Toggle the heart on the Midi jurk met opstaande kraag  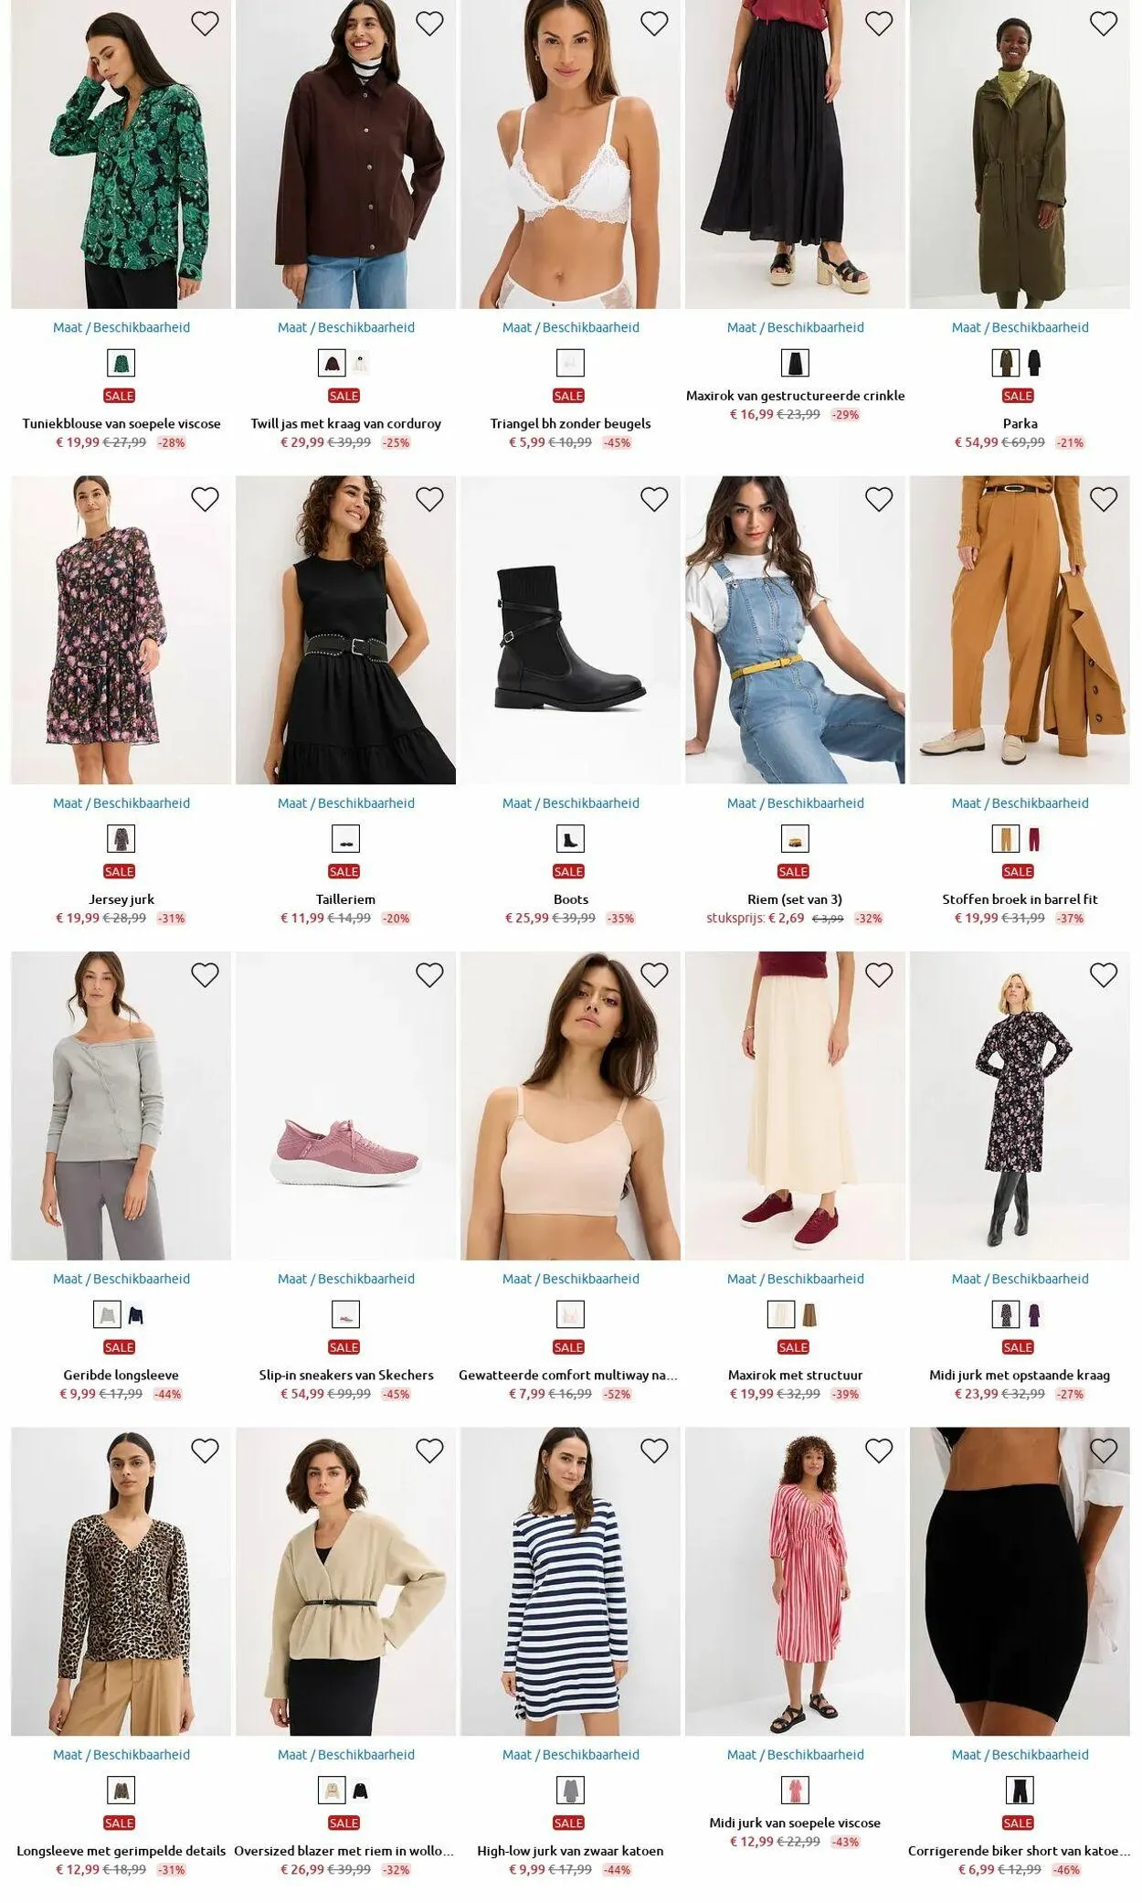coord(1104,975)
